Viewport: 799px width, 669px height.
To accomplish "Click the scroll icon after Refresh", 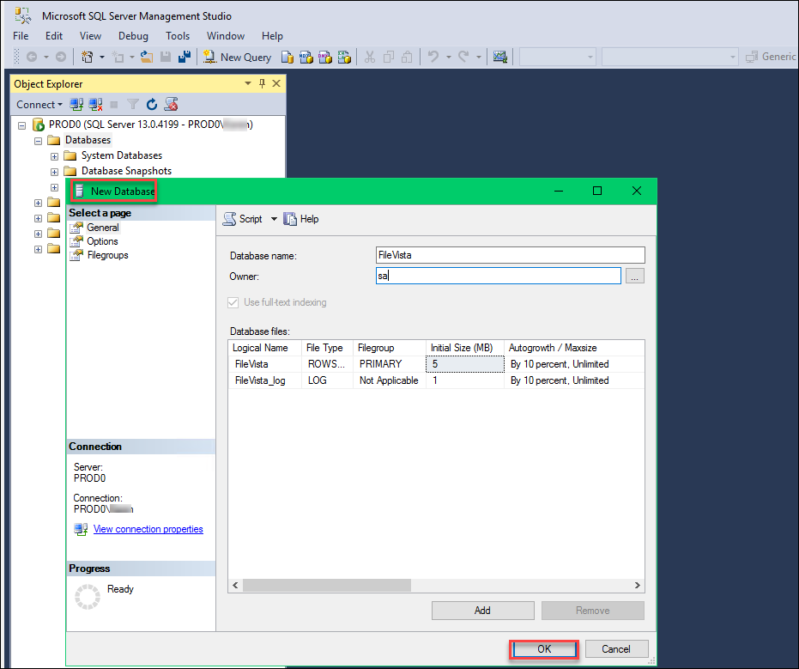I will point(172,105).
